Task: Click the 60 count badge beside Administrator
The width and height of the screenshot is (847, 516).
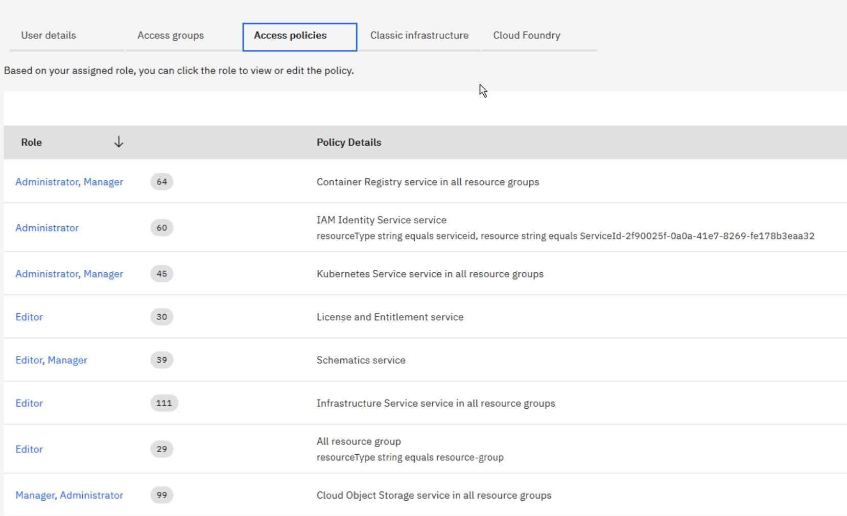Action: [x=161, y=228]
